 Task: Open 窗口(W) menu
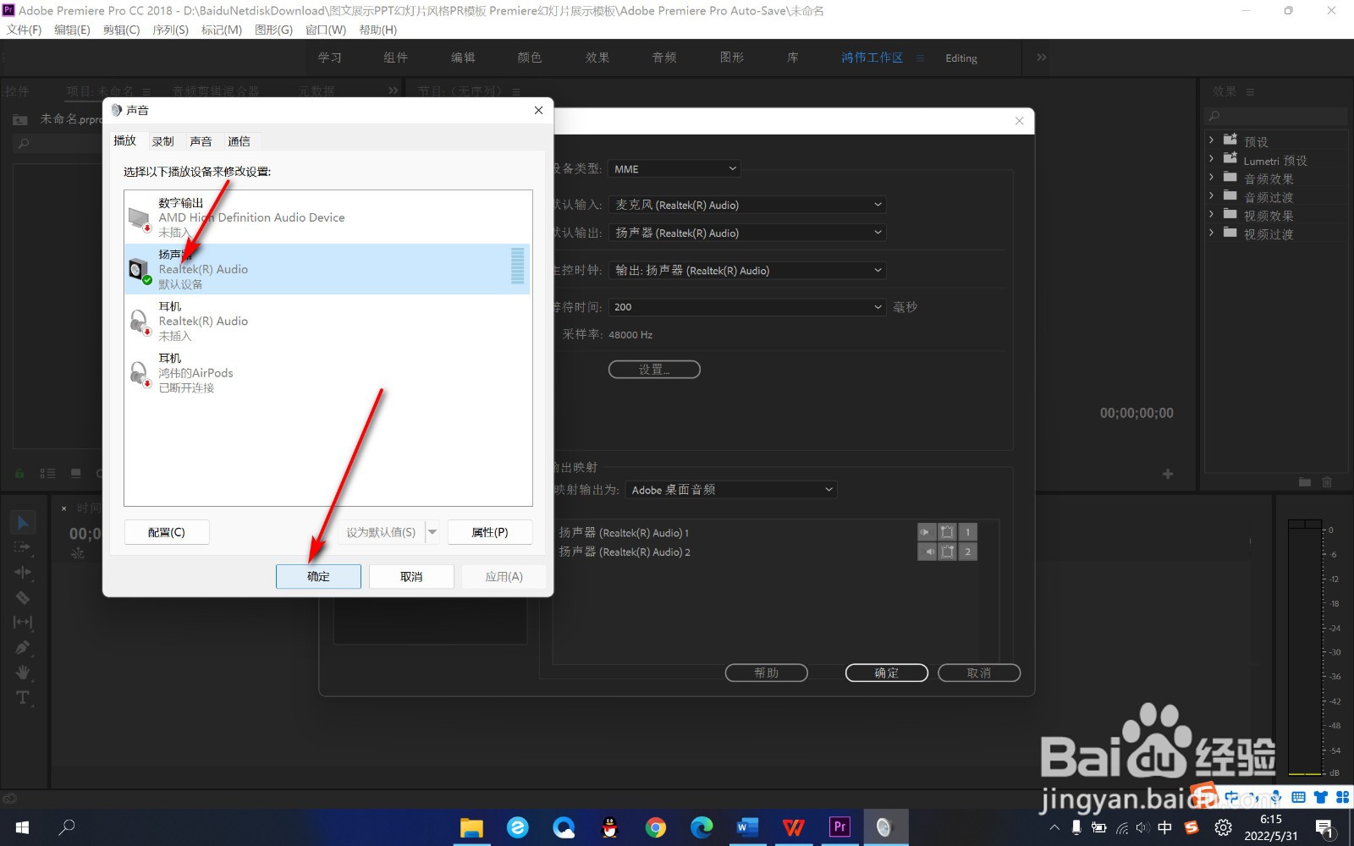coord(326,30)
